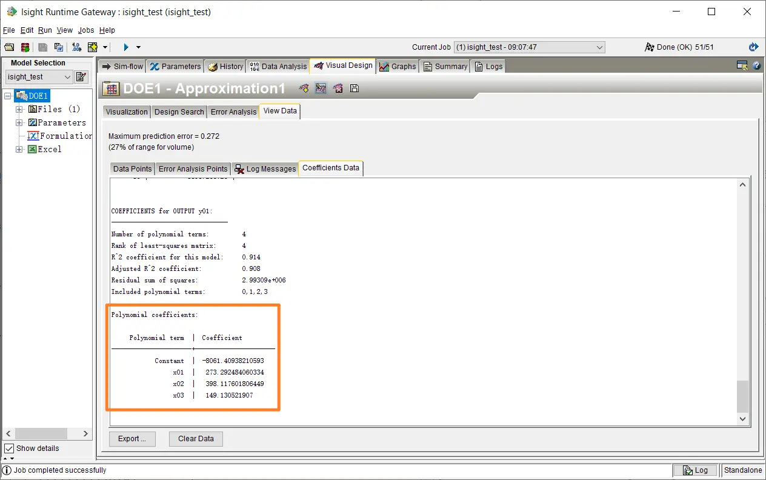The width and height of the screenshot is (766, 480).
Task: Expand the Excel tree node
Action: pos(19,149)
